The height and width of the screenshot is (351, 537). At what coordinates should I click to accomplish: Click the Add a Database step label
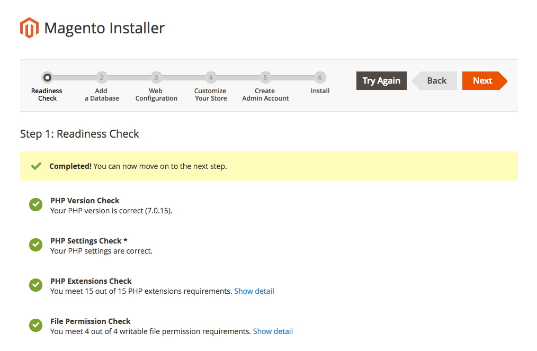click(x=102, y=95)
